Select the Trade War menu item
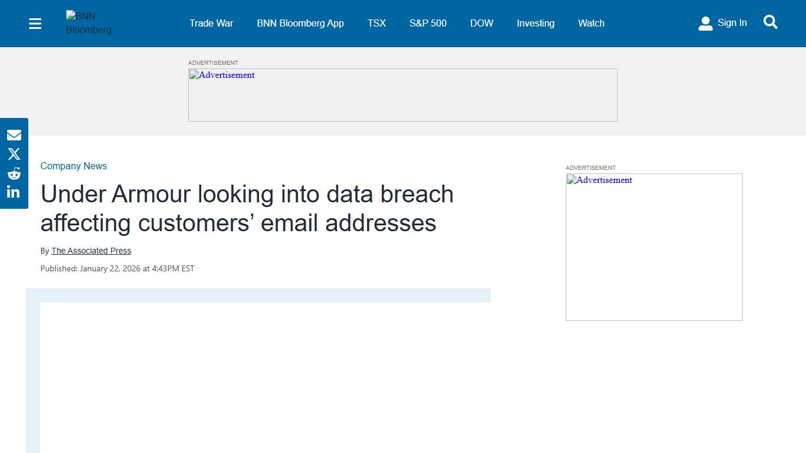Viewport: 806px width, 453px height. (x=211, y=23)
